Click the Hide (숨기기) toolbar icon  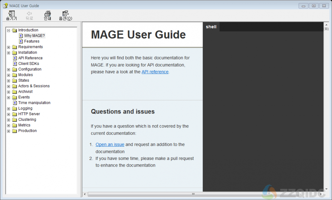11,13
